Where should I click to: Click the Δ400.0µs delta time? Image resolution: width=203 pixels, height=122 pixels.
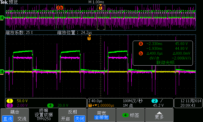(155, 53)
